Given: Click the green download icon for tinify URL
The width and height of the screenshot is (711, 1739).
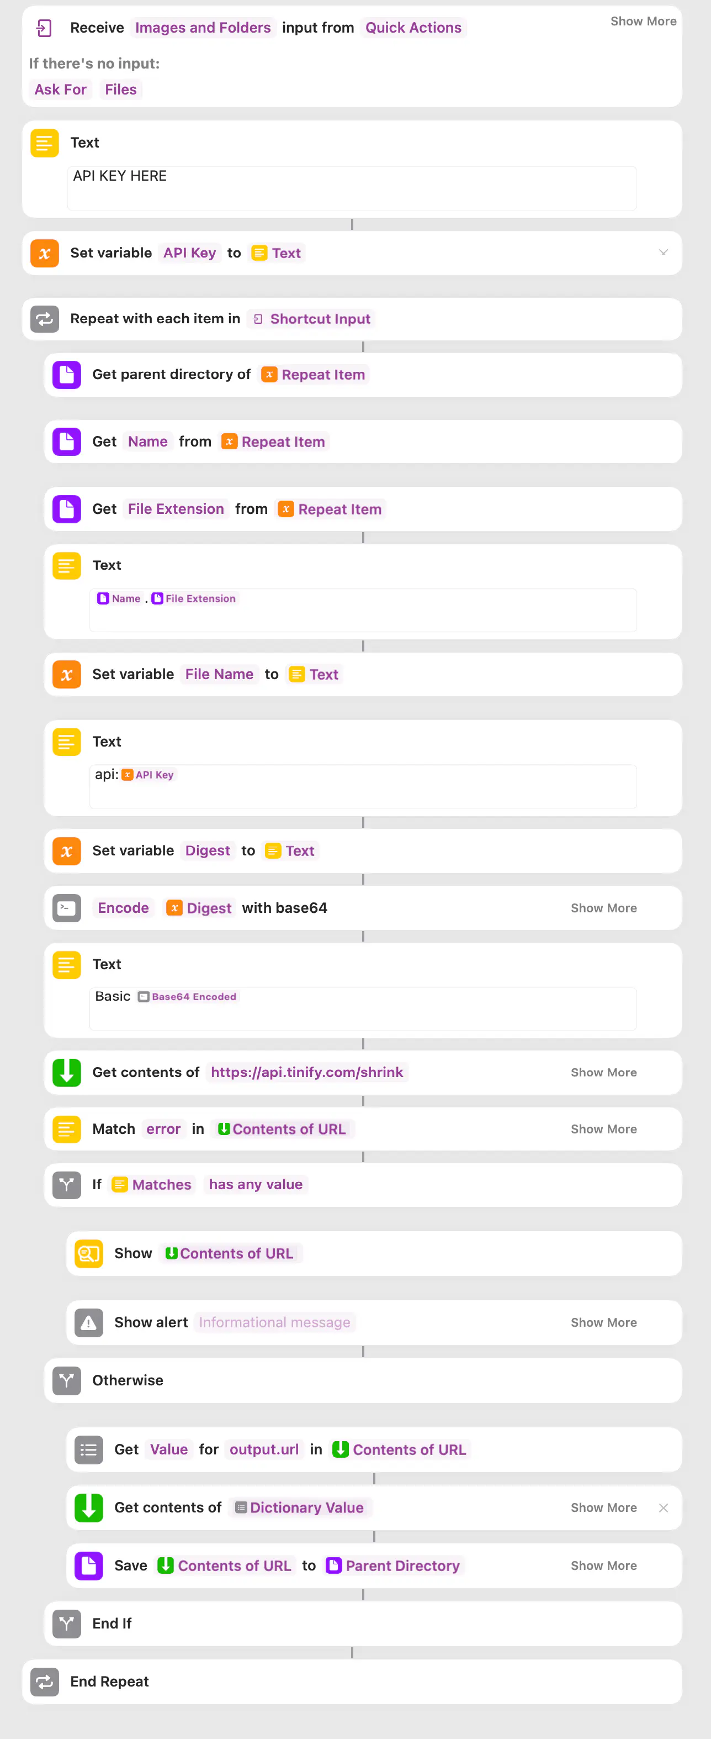Looking at the screenshot, I should [x=67, y=1072].
